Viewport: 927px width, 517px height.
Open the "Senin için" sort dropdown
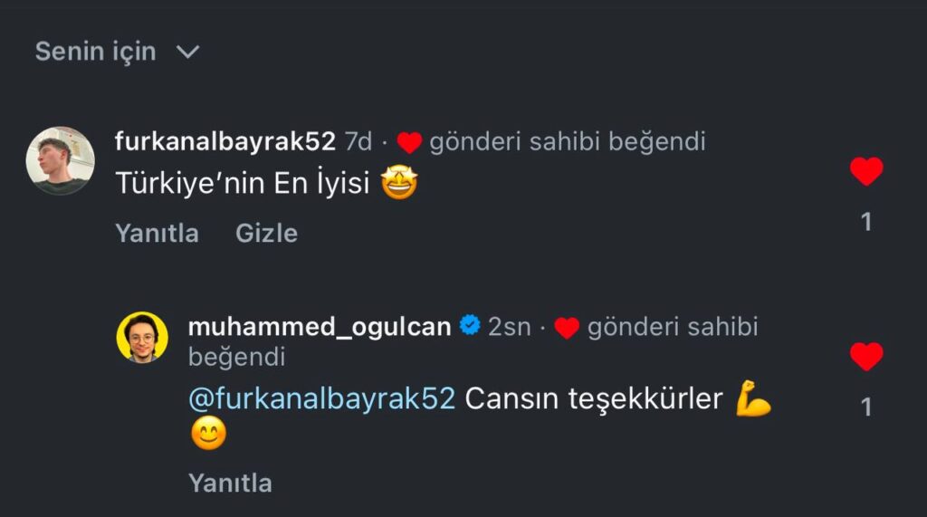click(x=117, y=52)
